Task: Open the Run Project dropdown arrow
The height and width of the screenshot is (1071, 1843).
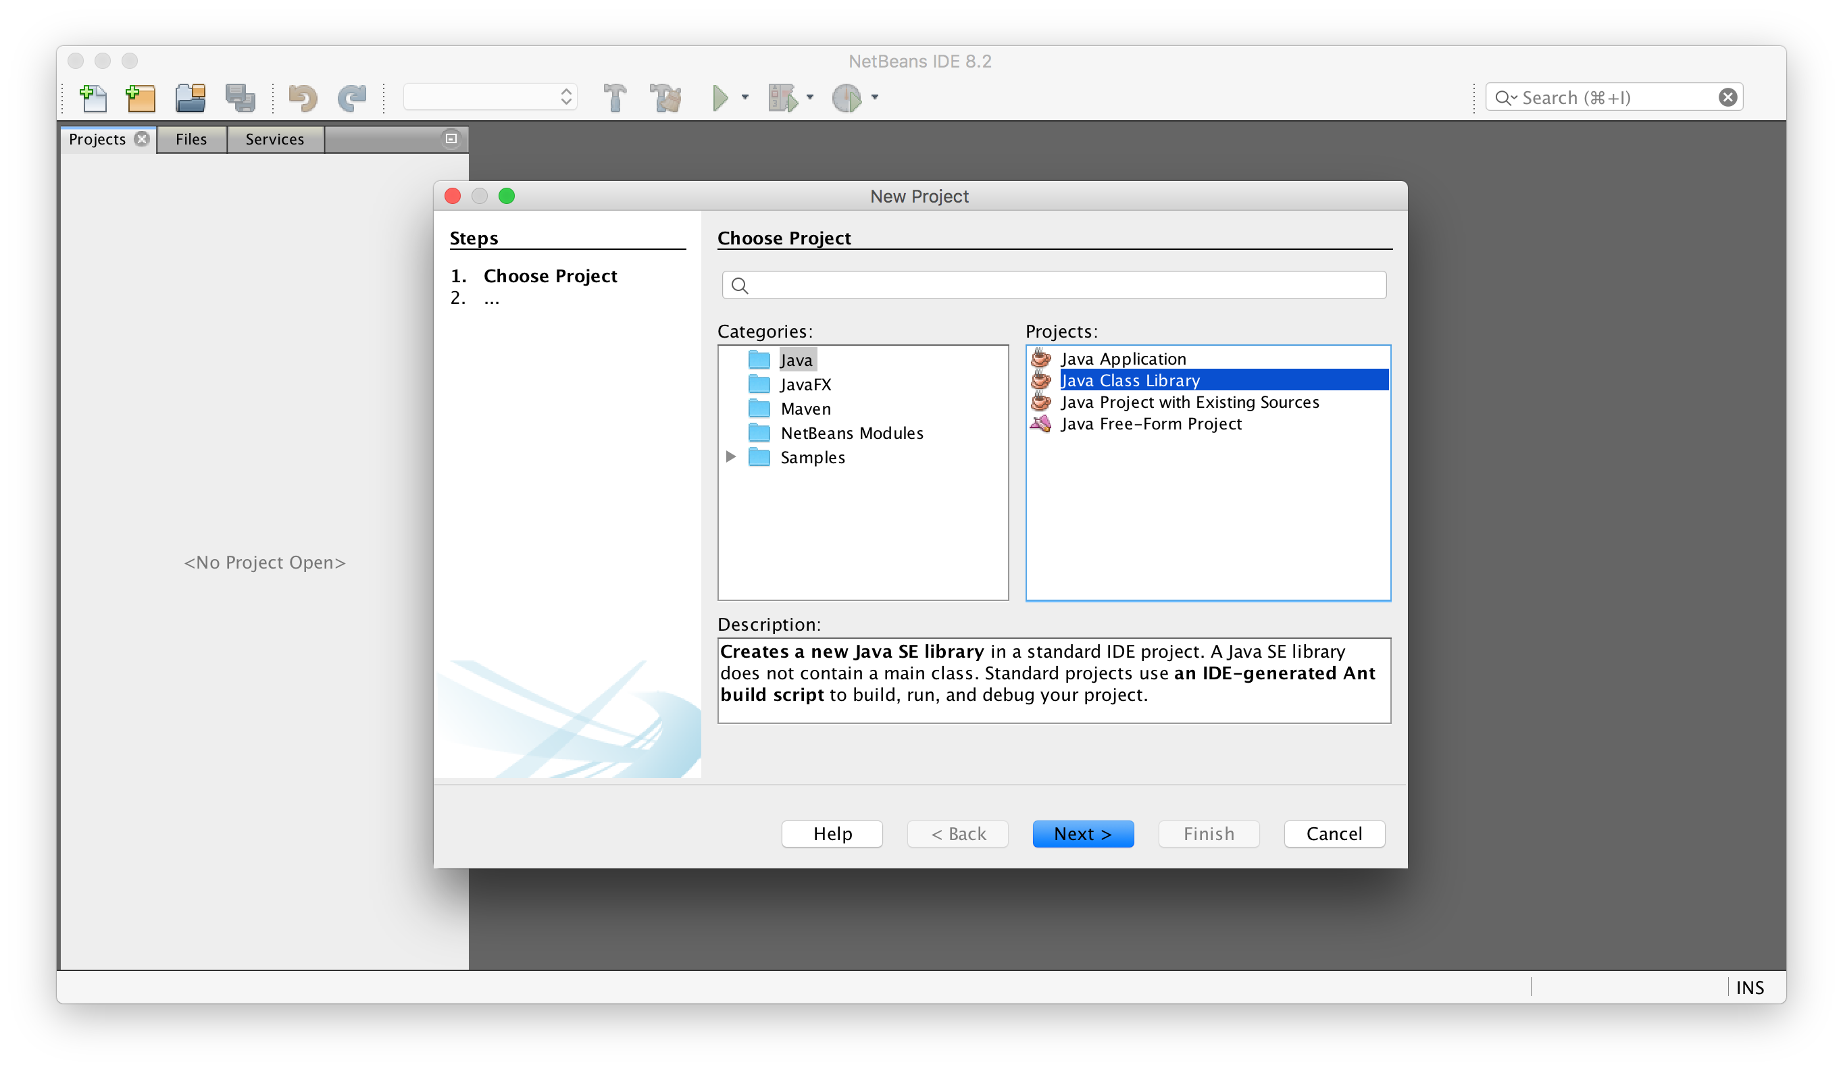Action: click(x=745, y=97)
